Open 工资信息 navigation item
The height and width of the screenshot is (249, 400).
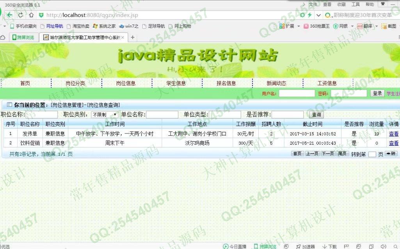tap(327, 83)
